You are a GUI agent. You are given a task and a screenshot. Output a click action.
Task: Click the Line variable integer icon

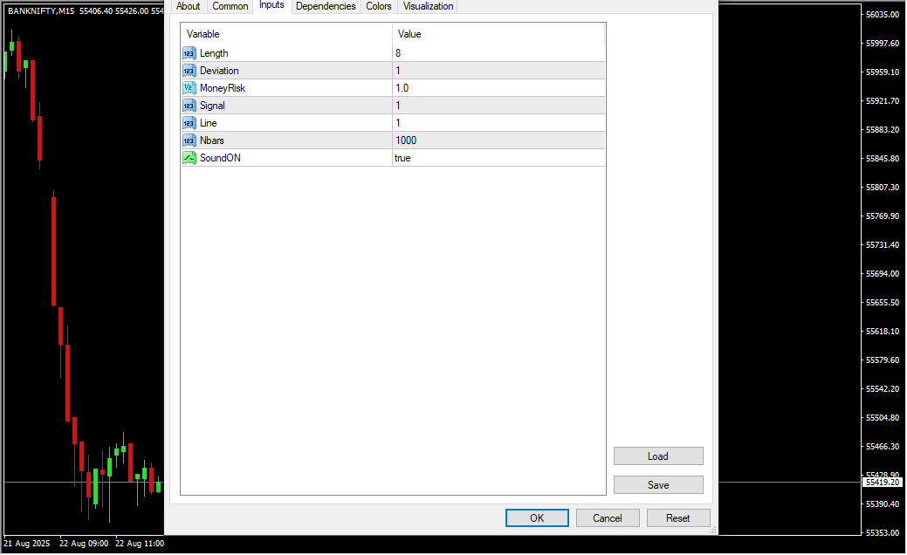[x=189, y=123]
